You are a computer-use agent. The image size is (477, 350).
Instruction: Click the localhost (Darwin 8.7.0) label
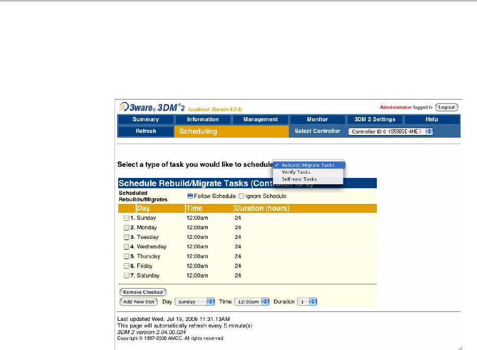[x=215, y=110]
